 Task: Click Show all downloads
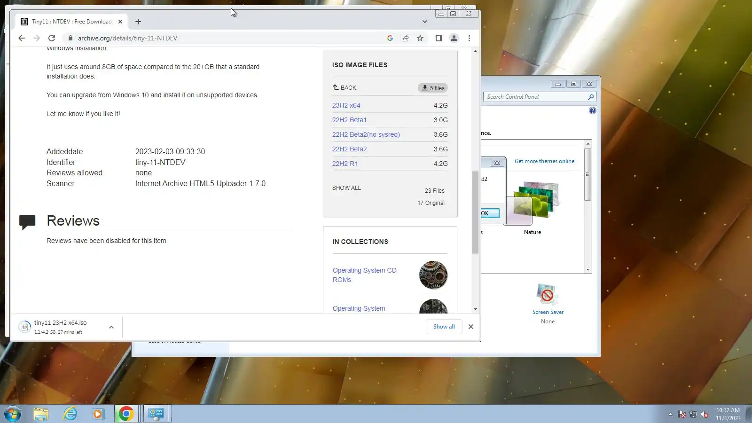(444, 327)
